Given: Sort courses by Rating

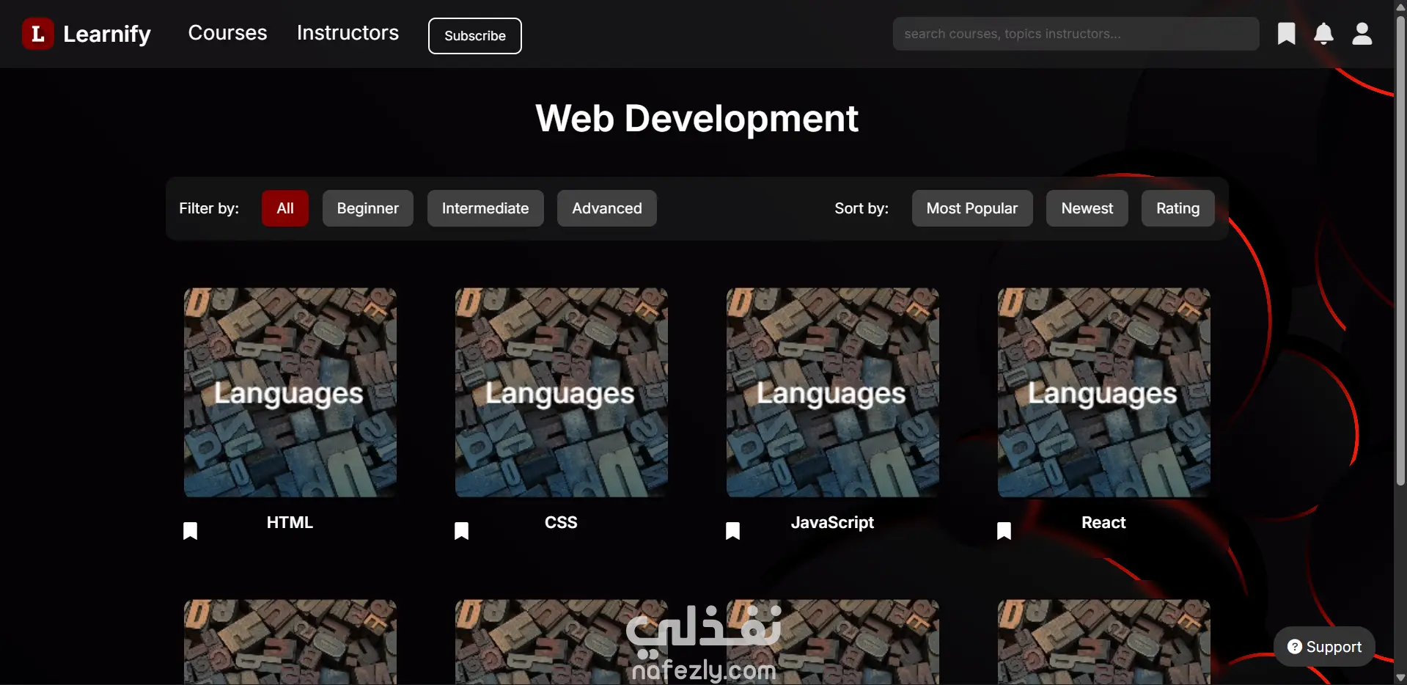Looking at the screenshot, I should [x=1178, y=208].
